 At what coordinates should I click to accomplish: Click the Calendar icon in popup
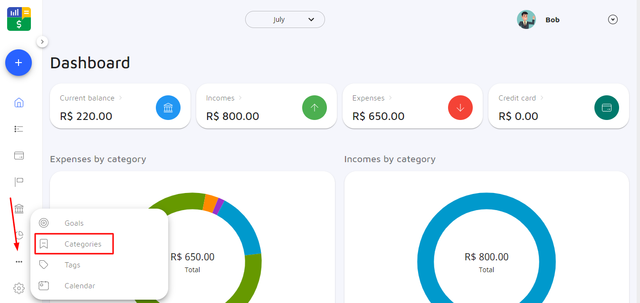coord(44,285)
